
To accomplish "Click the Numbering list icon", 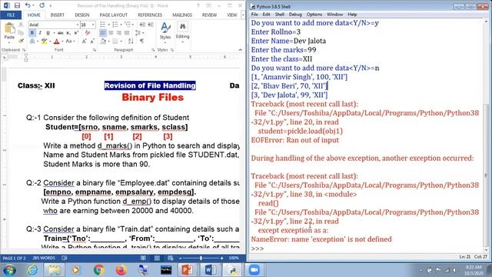I will (x=115, y=25).
